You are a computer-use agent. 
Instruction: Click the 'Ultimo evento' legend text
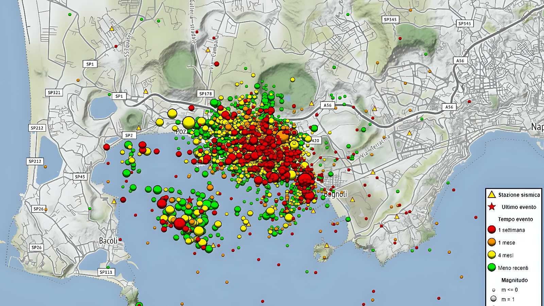click(x=519, y=207)
